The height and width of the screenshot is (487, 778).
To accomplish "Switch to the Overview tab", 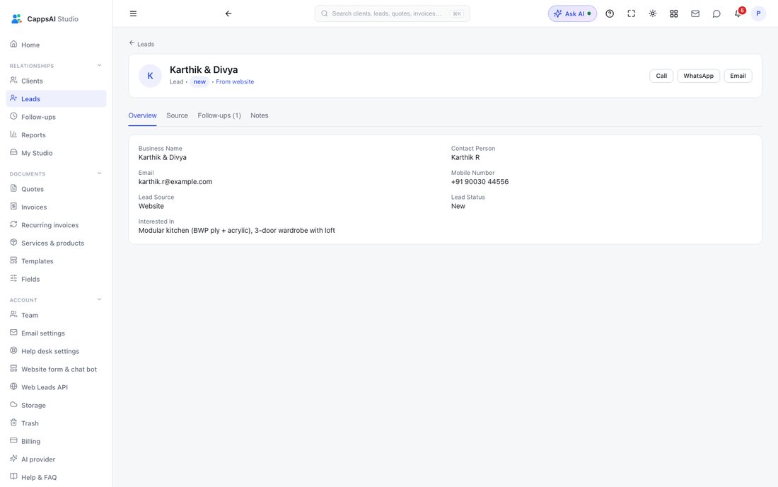I will (x=142, y=115).
